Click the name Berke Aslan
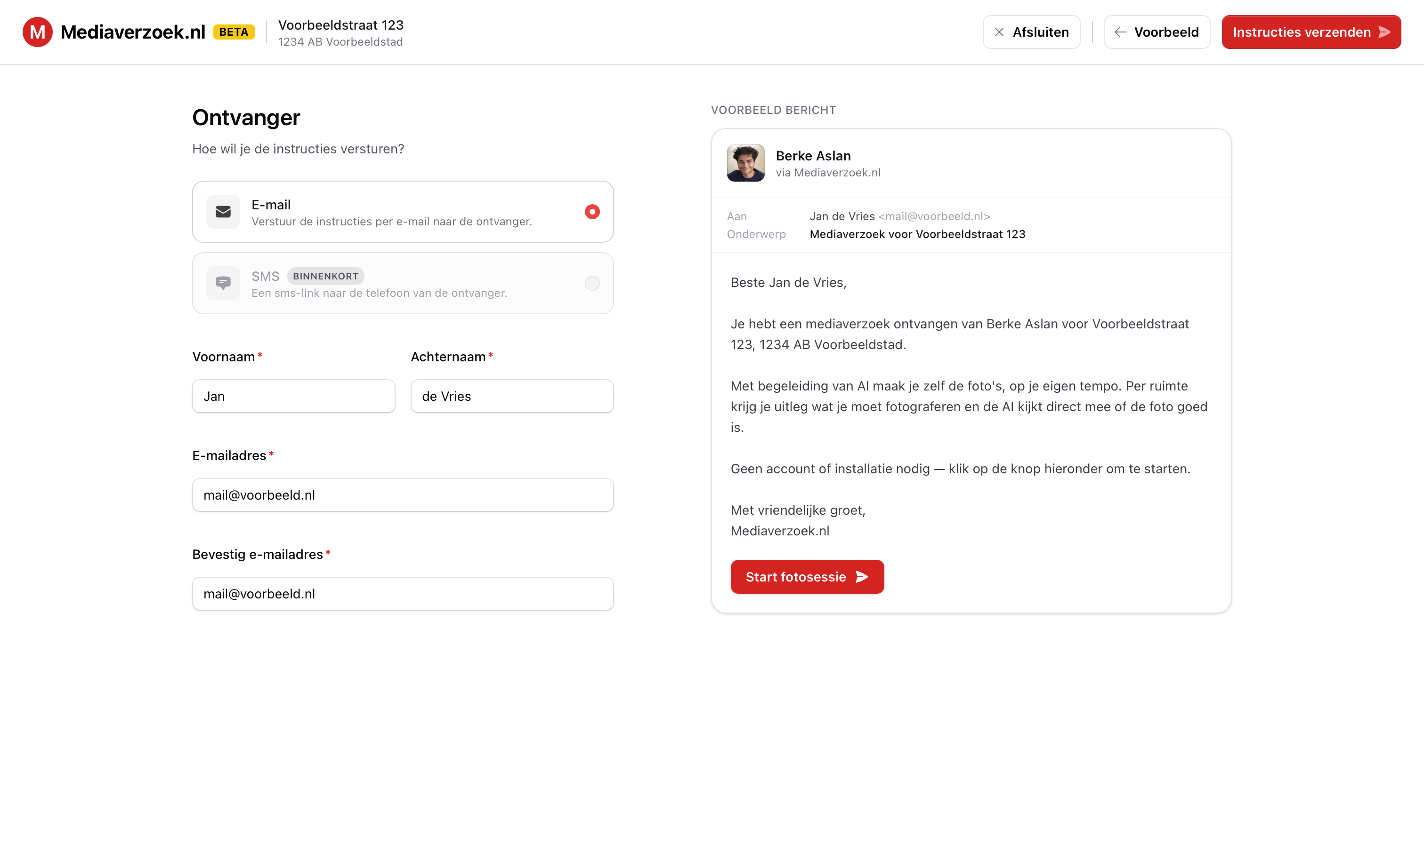Image resolution: width=1424 pixels, height=844 pixels. click(813, 155)
